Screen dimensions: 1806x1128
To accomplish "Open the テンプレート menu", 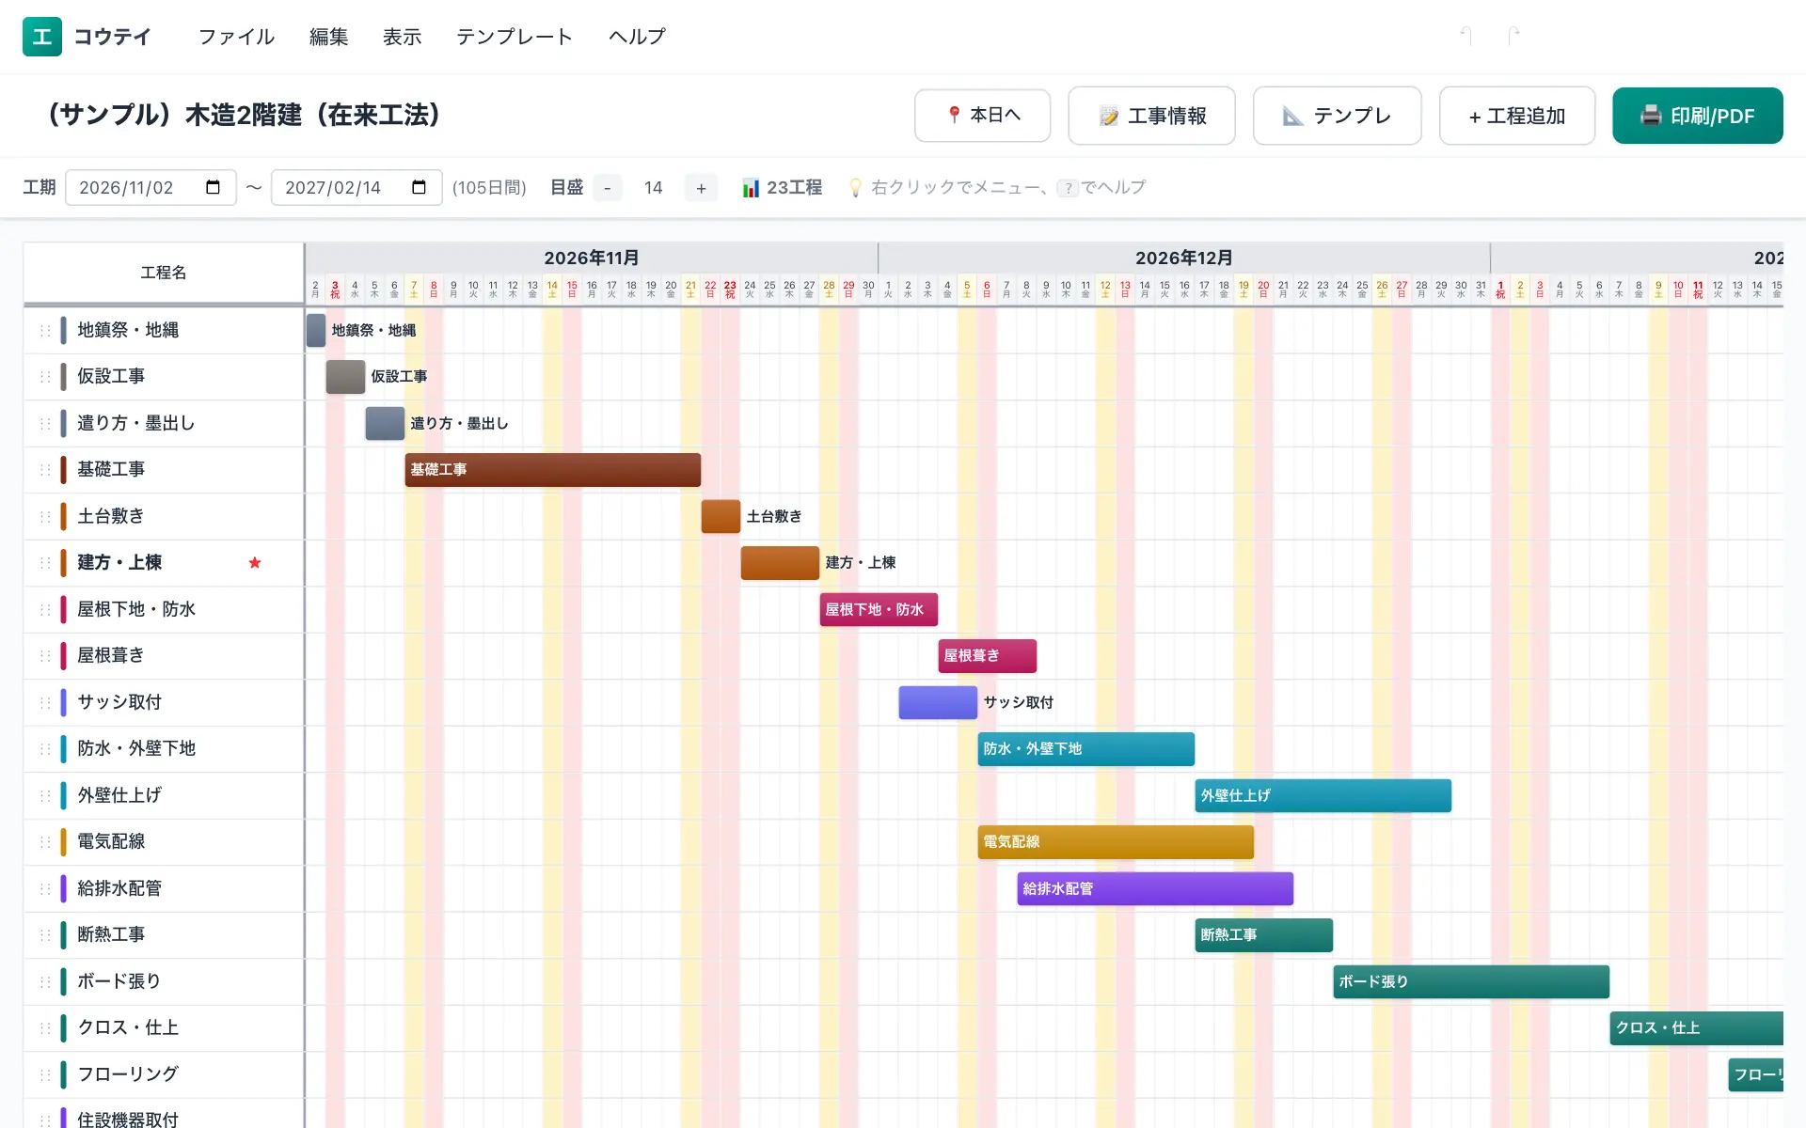I will tap(515, 37).
